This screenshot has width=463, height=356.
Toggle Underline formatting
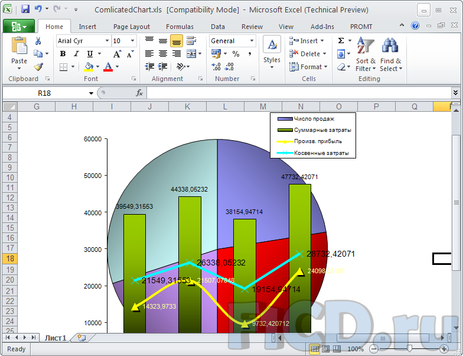90,54
